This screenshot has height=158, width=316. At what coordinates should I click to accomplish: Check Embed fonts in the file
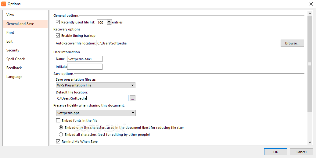point(58,121)
